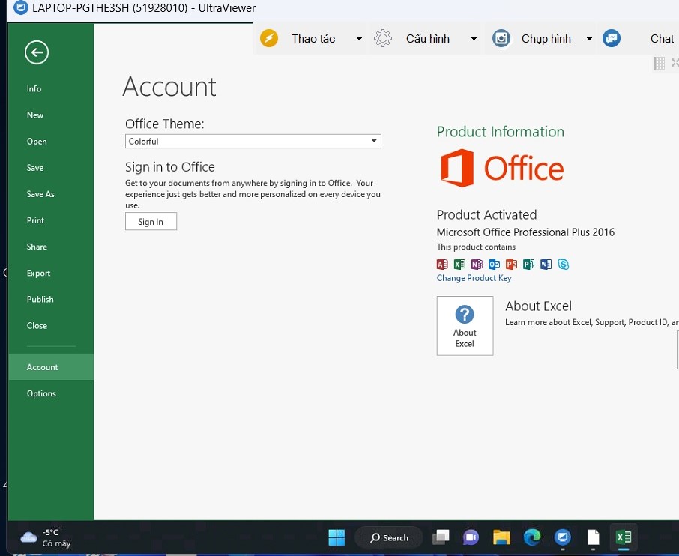Image resolution: width=679 pixels, height=556 pixels.
Task: Click the taskbar Search box
Action: 389,537
